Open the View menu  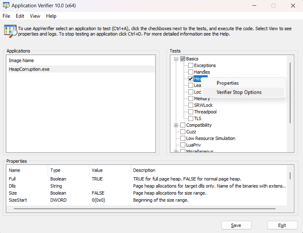[35, 16]
